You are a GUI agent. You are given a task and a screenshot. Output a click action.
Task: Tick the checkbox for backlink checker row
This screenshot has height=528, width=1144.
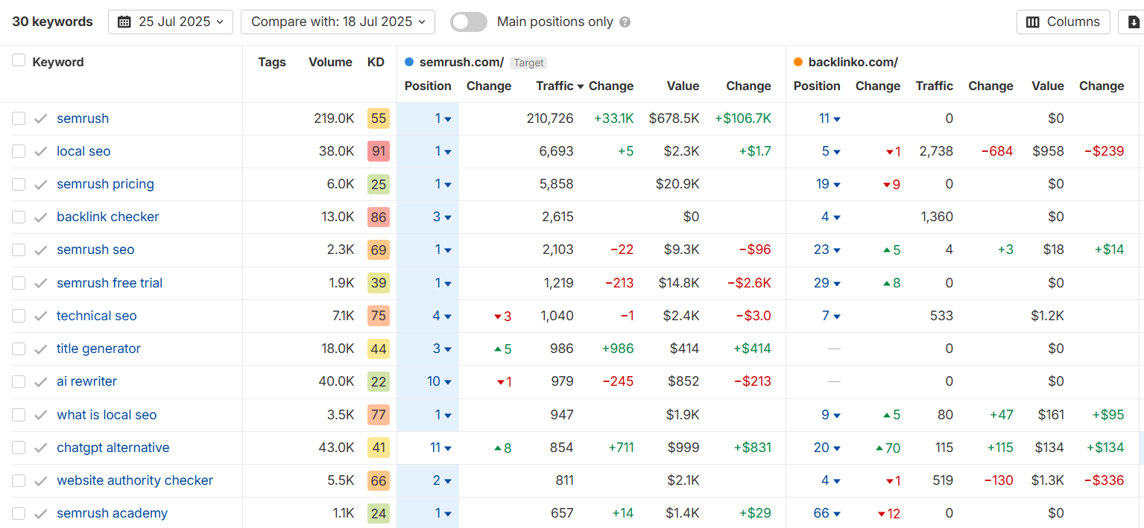click(19, 217)
